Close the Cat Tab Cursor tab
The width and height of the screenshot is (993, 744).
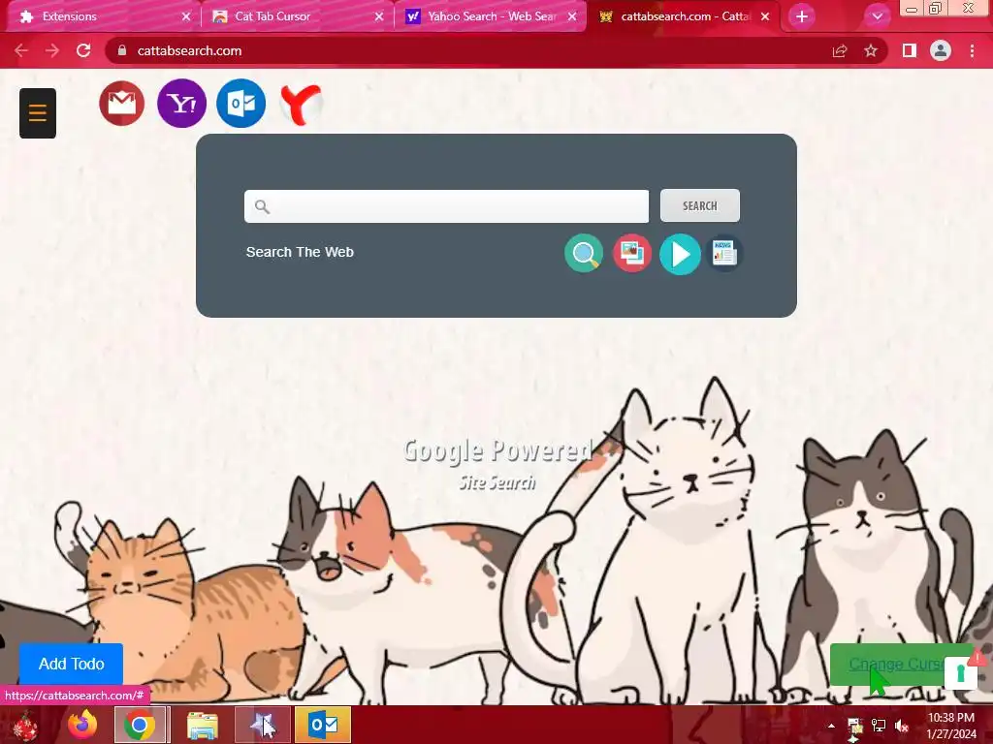[379, 16]
